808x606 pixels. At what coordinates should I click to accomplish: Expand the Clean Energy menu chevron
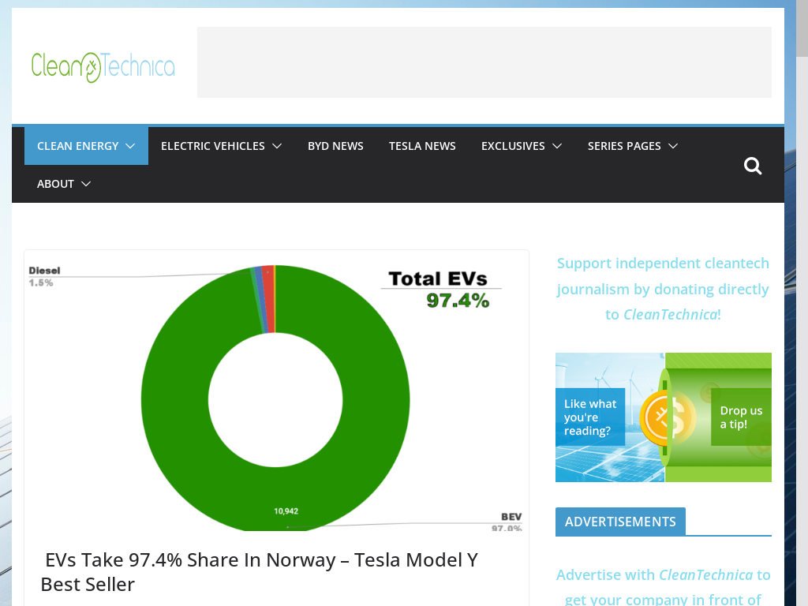click(130, 146)
